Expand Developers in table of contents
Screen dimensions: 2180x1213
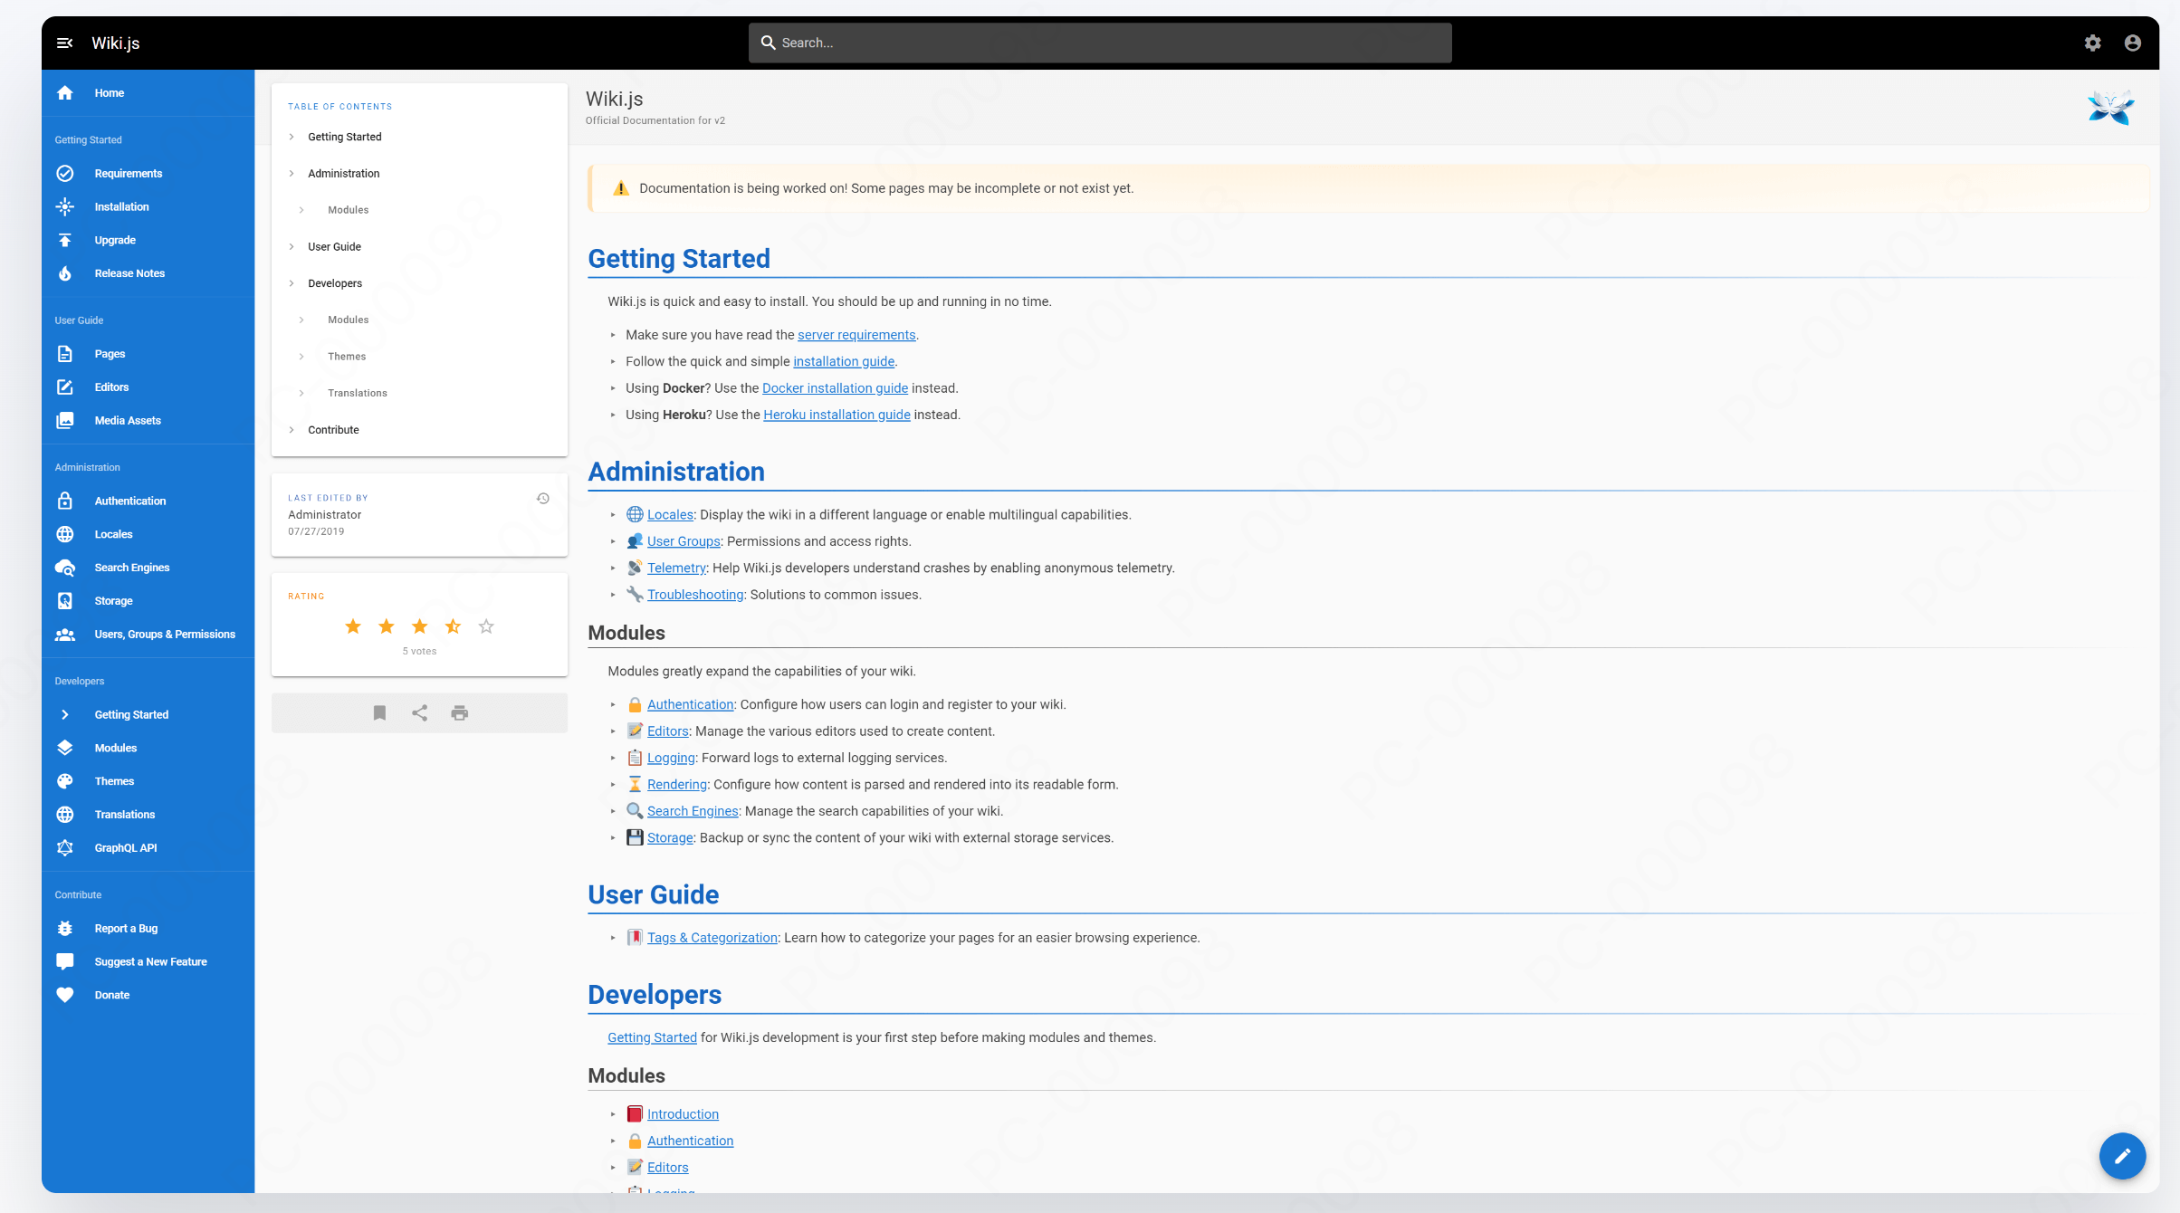pos(334,283)
